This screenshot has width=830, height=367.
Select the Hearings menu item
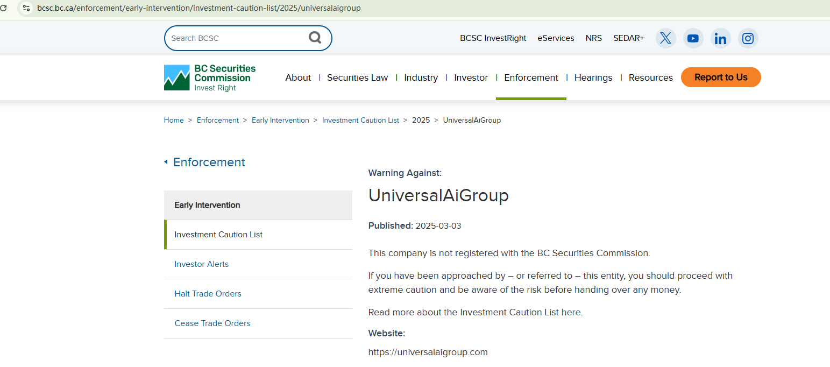click(x=593, y=77)
